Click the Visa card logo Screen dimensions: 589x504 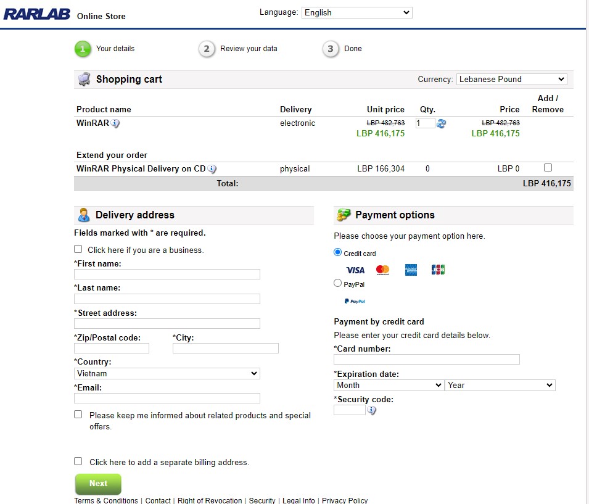click(x=355, y=270)
